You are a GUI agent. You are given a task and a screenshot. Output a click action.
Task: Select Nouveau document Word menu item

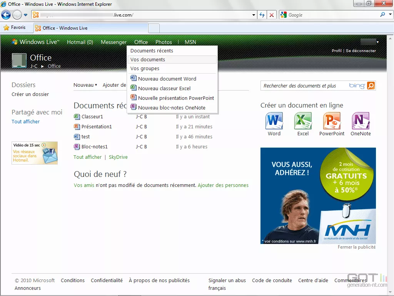point(172,79)
